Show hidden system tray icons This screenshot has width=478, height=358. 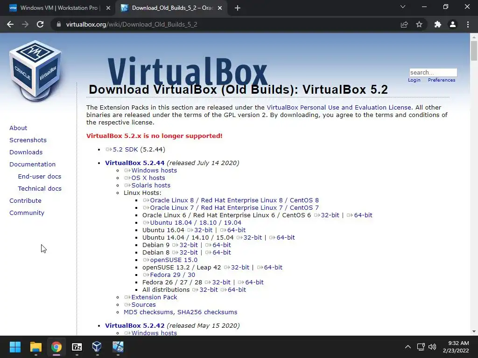pyautogui.click(x=408, y=347)
